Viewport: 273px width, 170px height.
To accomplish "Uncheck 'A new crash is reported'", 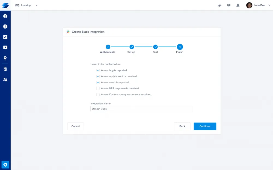I will [98, 82].
